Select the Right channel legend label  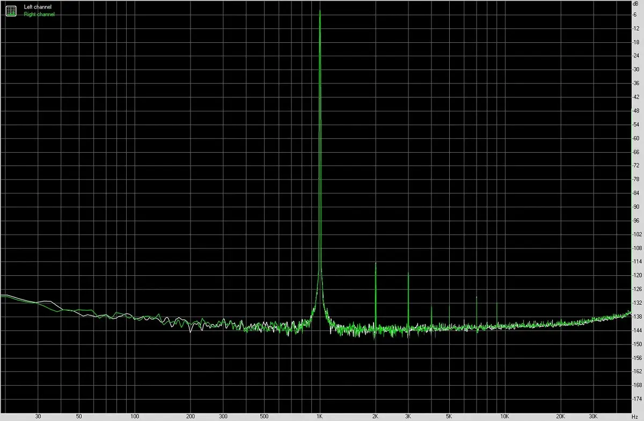[39, 14]
